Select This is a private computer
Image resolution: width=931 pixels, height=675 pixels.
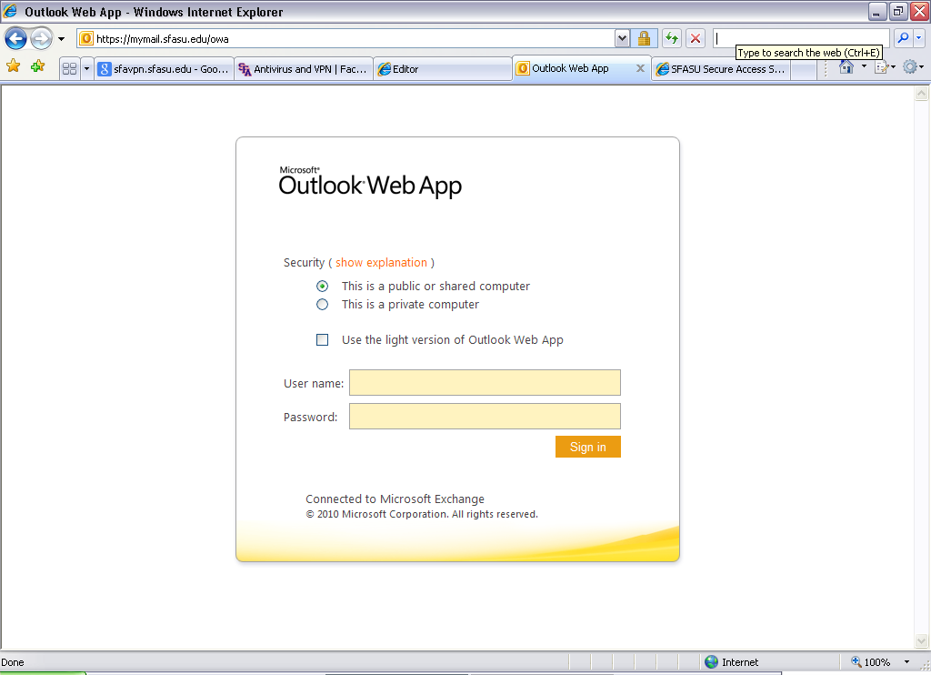(x=322, y=305)
